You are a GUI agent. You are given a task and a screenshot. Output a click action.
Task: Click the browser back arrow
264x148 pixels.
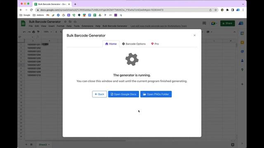tap(21, 10)
